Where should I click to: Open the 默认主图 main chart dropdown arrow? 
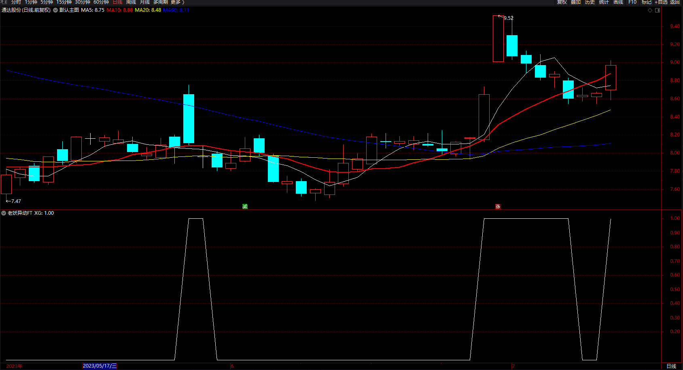pyautogui.click(x=55, y=10)
